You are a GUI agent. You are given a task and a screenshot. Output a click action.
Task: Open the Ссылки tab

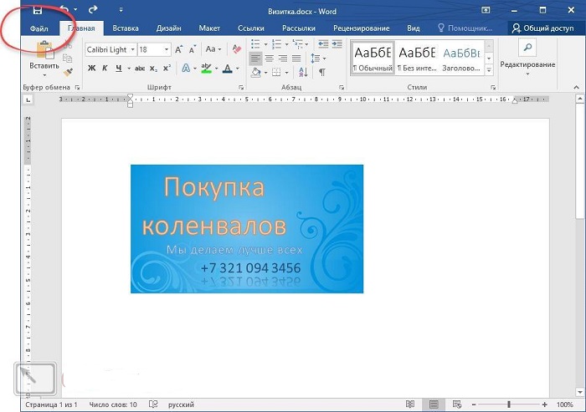251,28
